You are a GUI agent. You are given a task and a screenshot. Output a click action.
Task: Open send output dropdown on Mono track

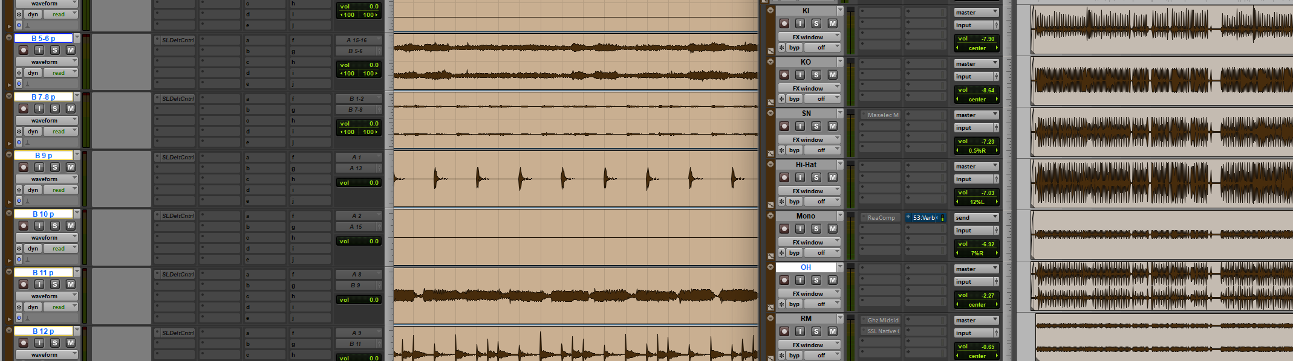point(976,217)
